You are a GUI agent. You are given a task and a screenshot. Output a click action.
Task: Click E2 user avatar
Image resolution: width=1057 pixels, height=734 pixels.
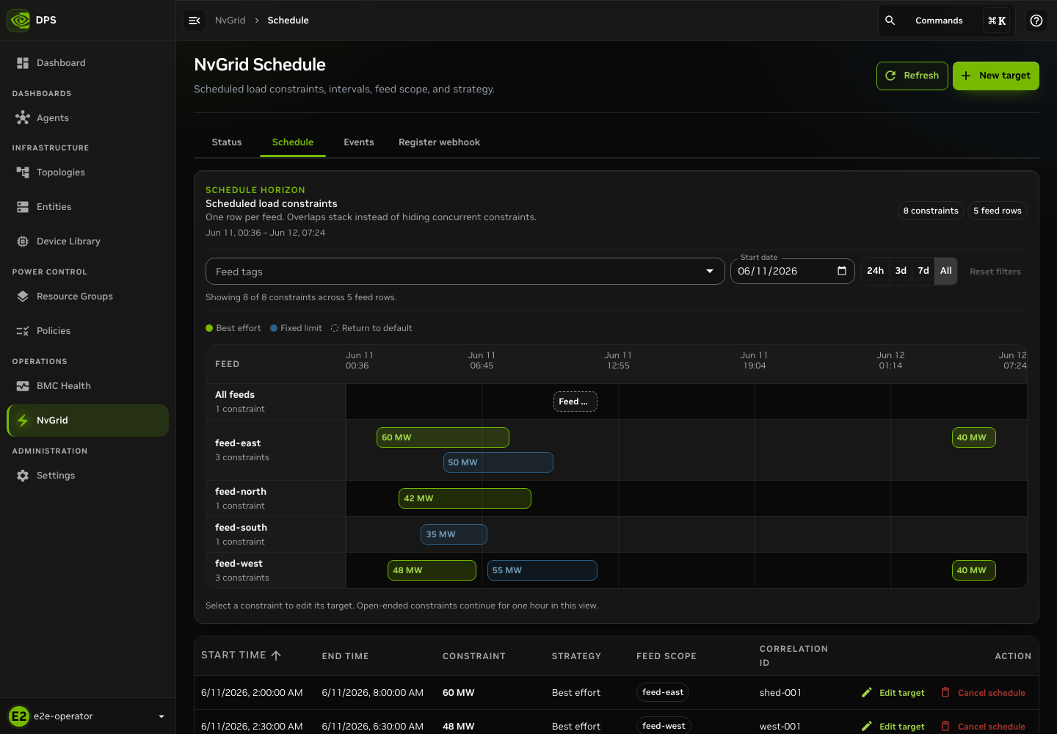tap(19, 716)
